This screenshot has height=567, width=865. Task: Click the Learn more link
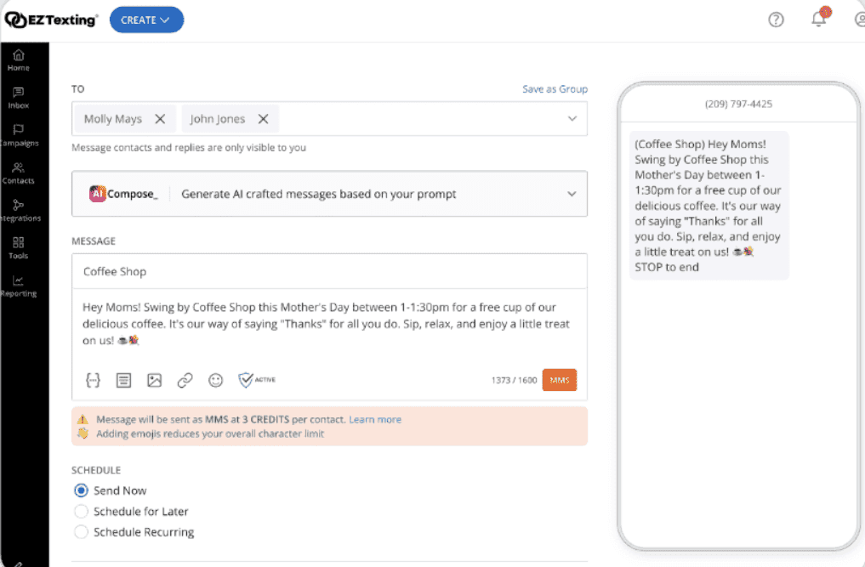click(x=375, y=419)
